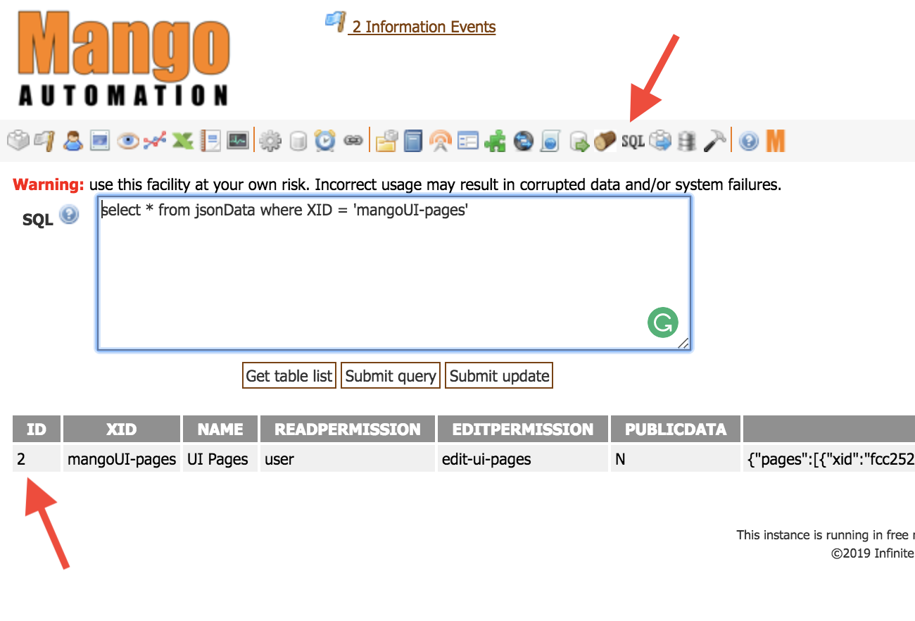Click the XID column header
This screenshot has height=621, width=915.
click(x=122, y=429)
